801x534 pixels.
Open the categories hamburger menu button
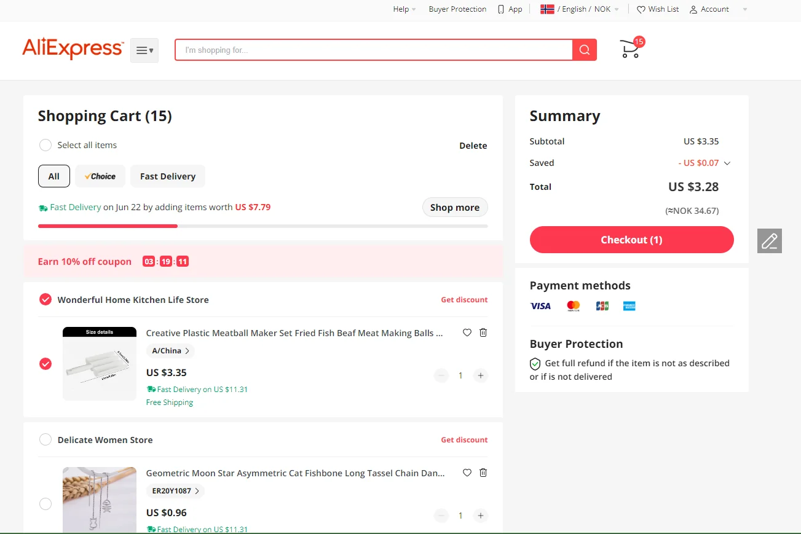coord(144,50)
